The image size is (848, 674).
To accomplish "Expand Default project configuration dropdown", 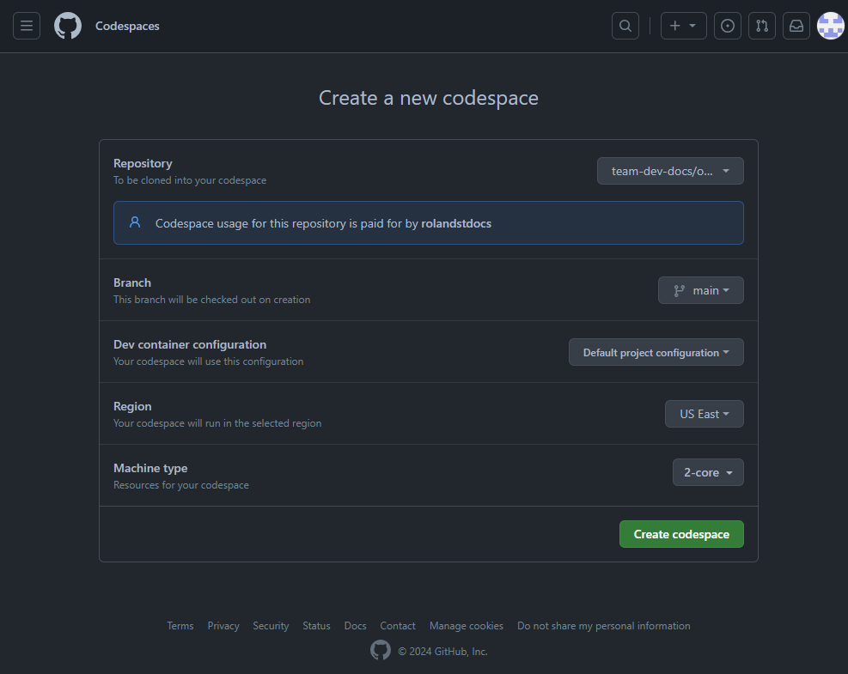I will (656, 352).
